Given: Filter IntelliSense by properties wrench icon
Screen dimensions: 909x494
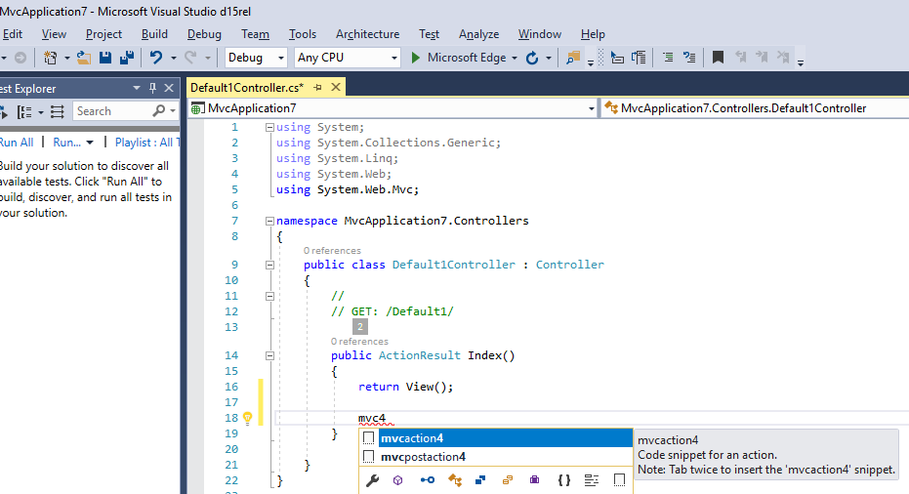Looking at the screenshot, I should pyautogui.click(x=372, y=480).
